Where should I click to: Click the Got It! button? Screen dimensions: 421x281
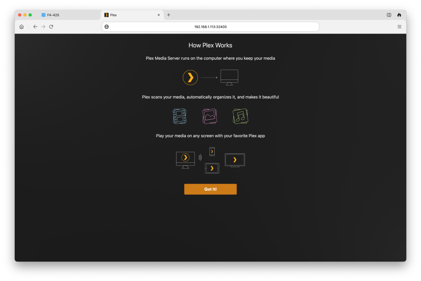(x=210, y=189)
